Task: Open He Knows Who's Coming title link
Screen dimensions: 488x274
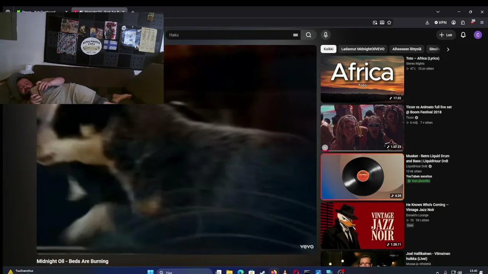Action: (x=427, y=207)
